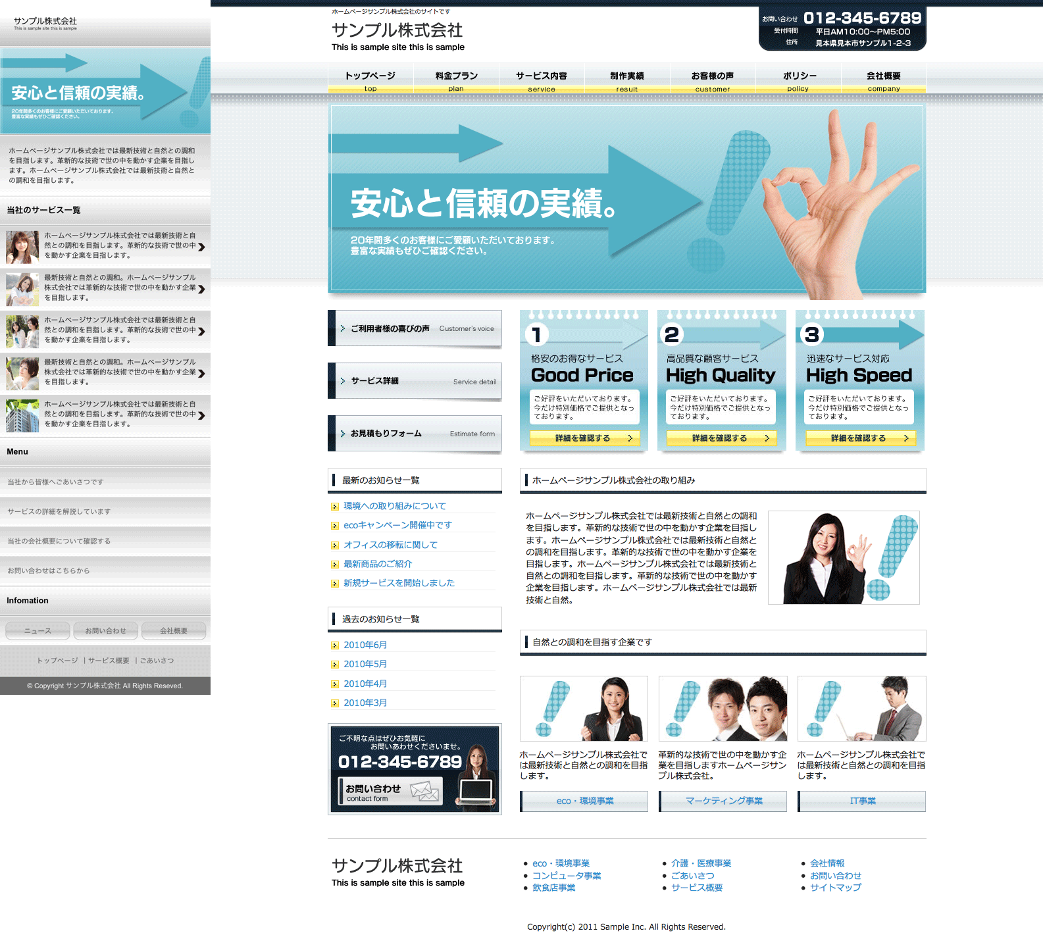The width and height of the screenshot is (1043, 935).
Task: Expand the last sidebar service item chevron
Action: 201,415
